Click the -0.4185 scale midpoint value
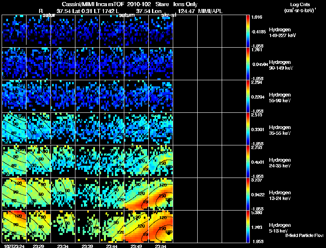The width and height of the screenshot is (326, 248). (x=258, y=32)
